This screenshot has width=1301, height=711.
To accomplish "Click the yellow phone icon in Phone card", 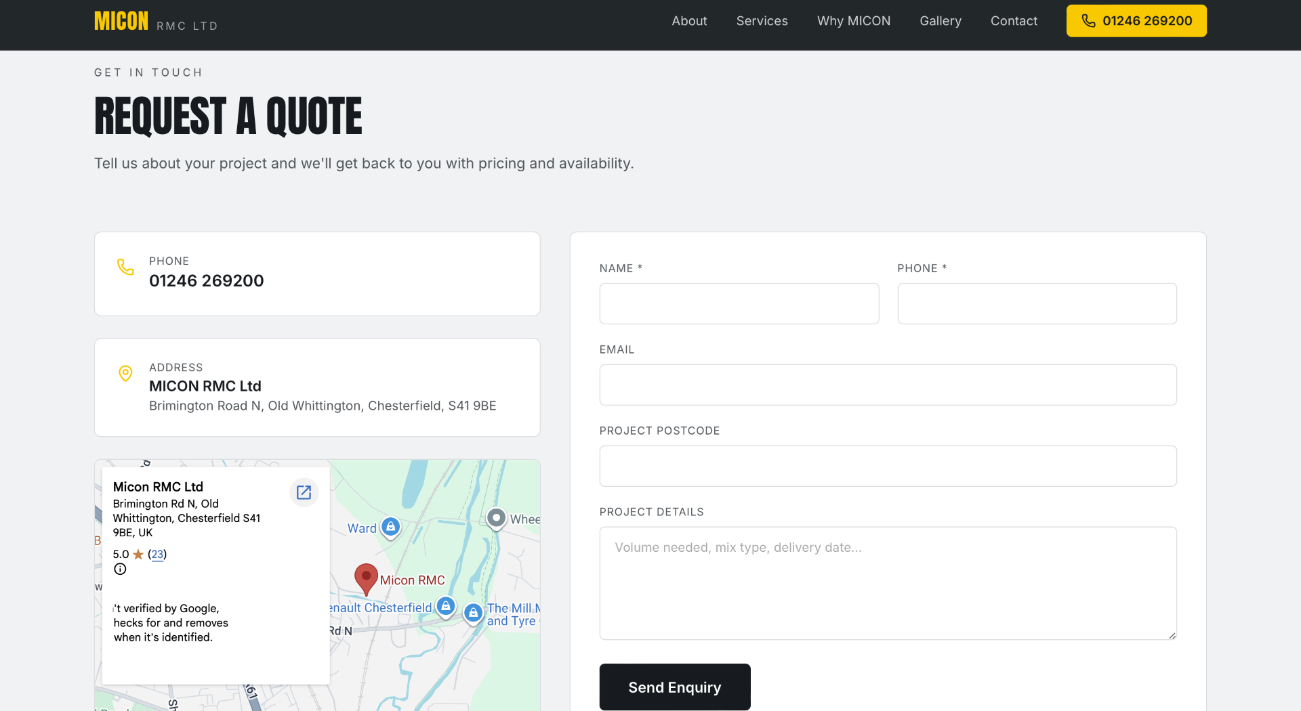I will click(125, 267).
